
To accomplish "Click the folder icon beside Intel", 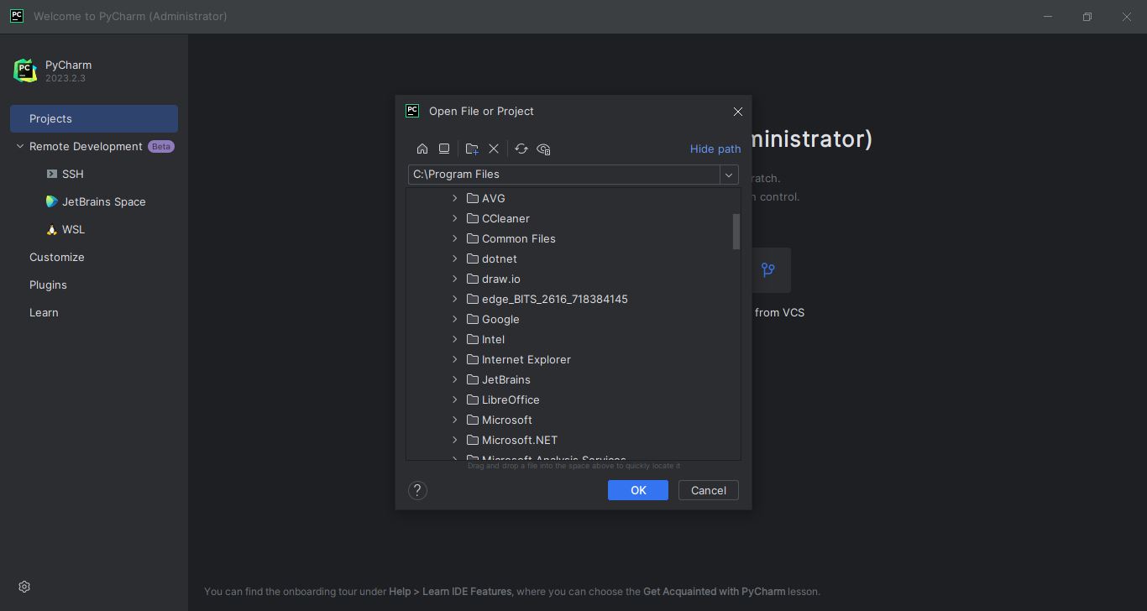I will pyautogui.click(x=473, y=339).
